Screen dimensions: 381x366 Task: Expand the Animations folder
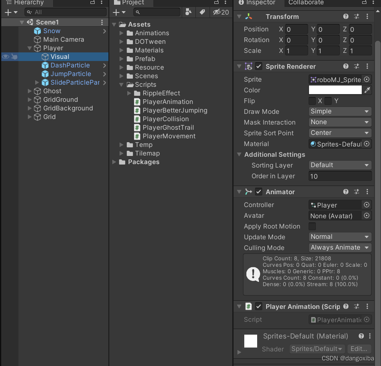(121, 33)
